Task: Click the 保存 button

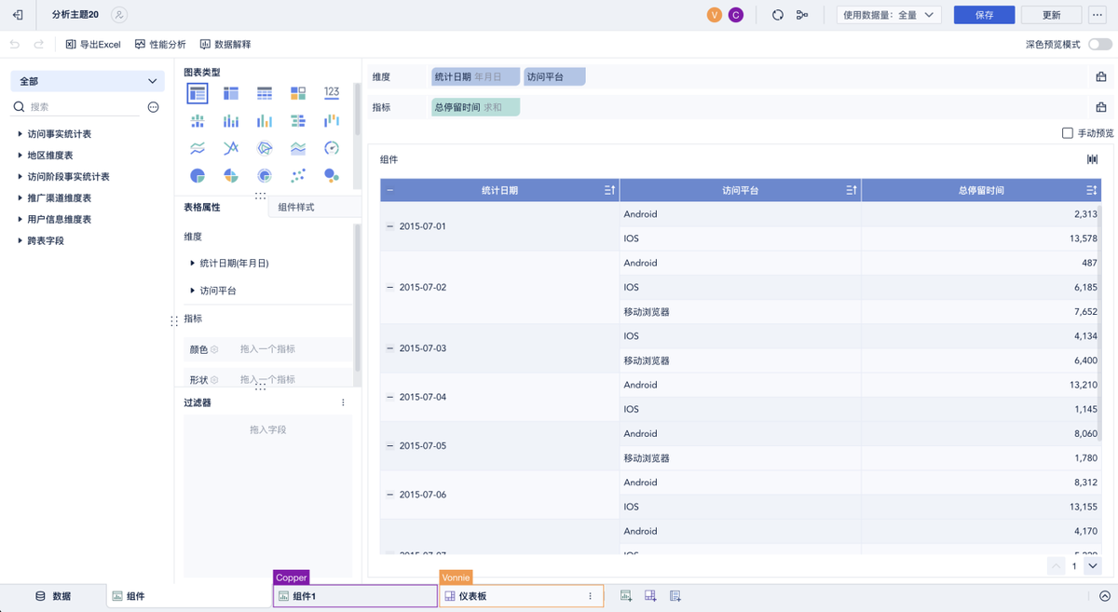Action: [x=984, y=15]
